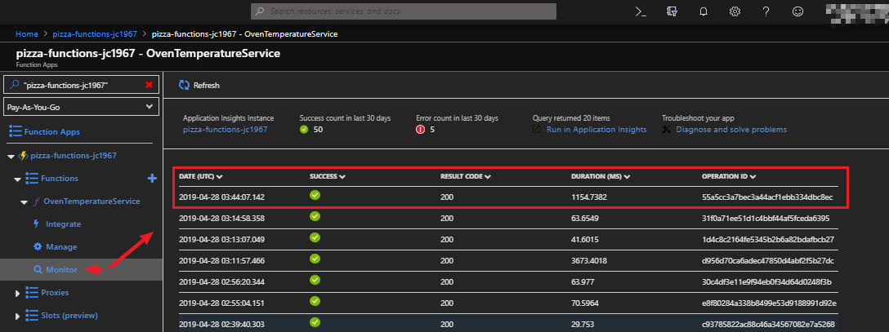Click success checkmark for 02:55:04.151 row
Screen dimensions: 889x332
[315, 302]
